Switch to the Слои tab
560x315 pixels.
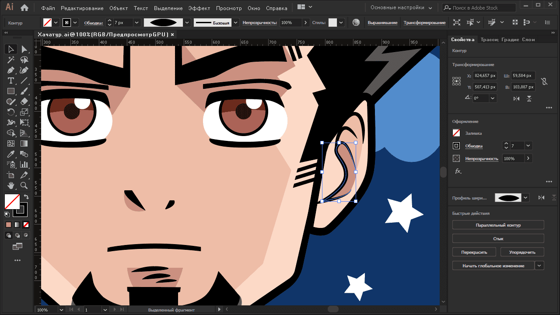[x=528, y=39]
